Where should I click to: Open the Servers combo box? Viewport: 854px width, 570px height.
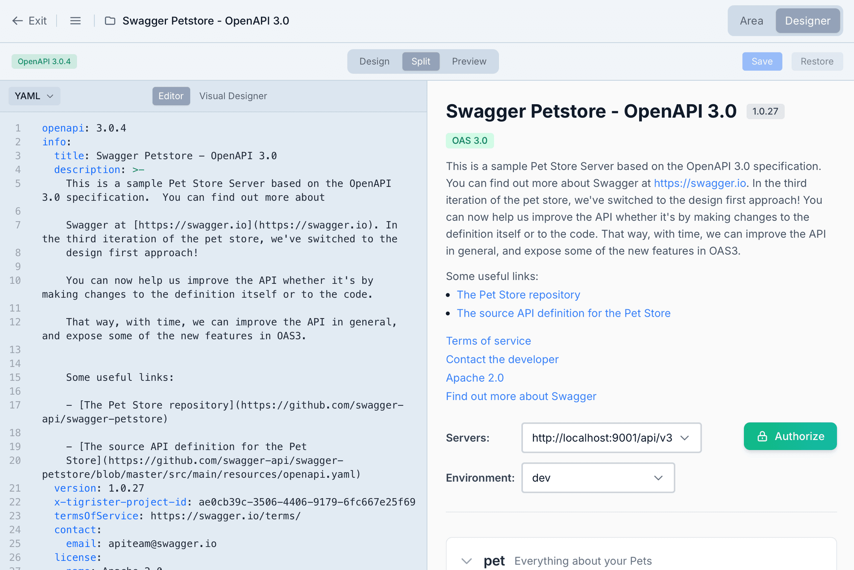coord(611,438)
